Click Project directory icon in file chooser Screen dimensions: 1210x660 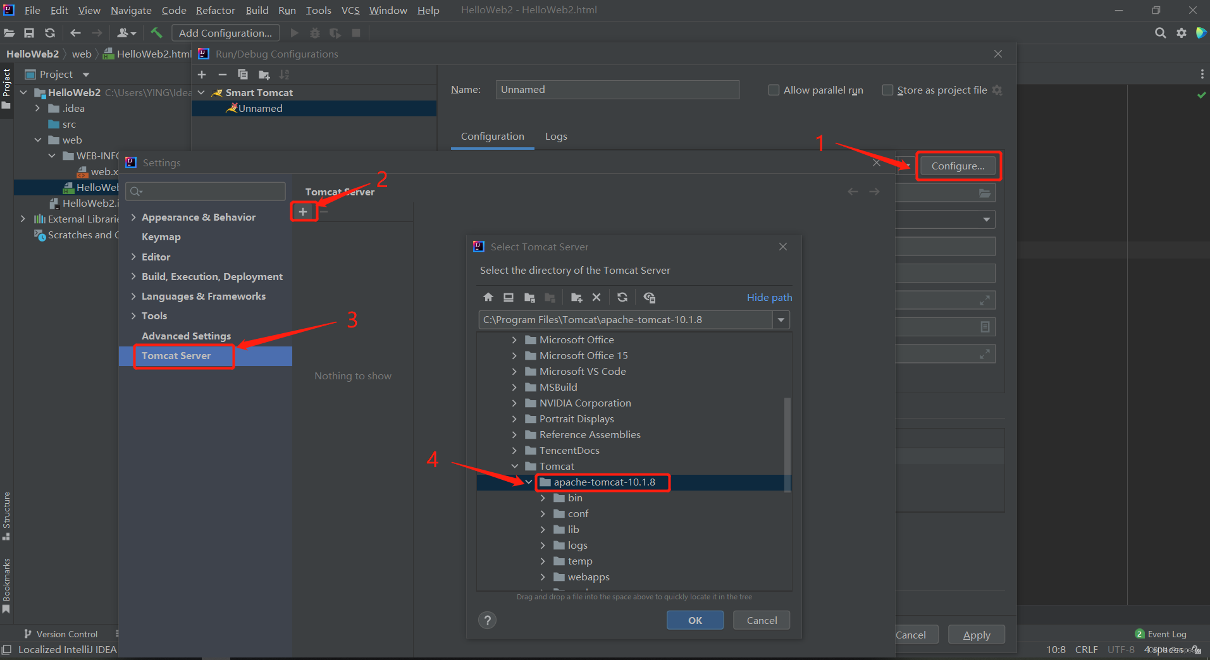529,297
